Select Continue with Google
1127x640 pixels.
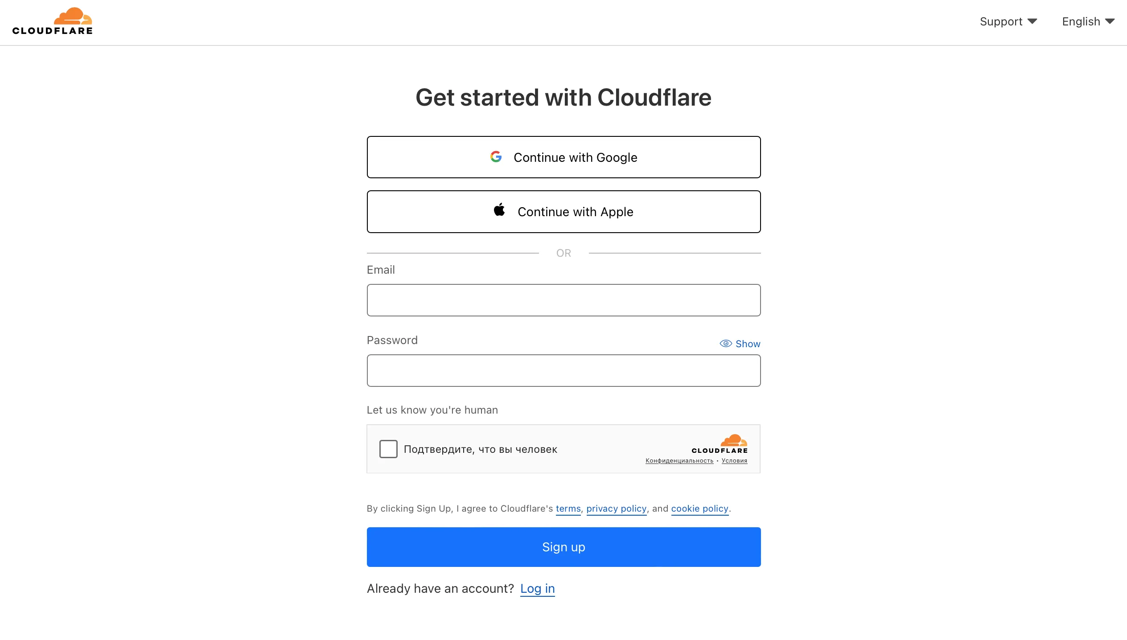[x=563, y=157]
